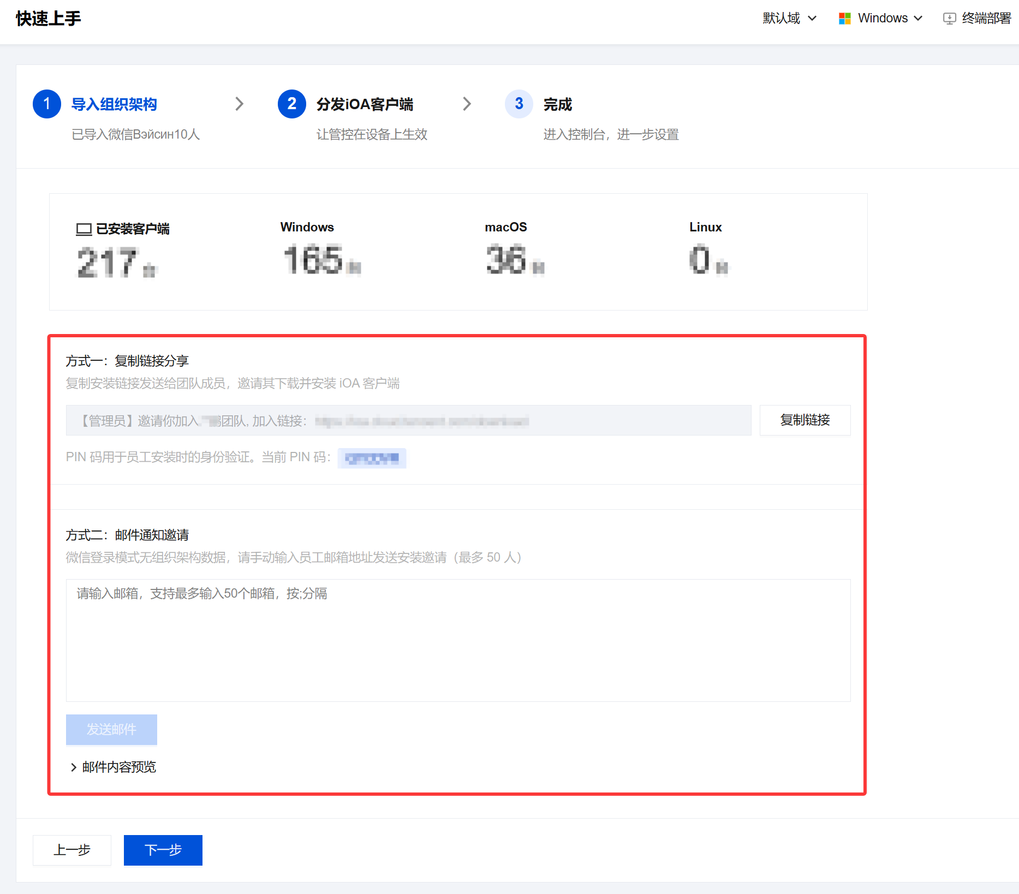This screenshot has height=894, width=1019.
Task: Click the 已安装客户端 laptop icon
Action: (84, 229)
